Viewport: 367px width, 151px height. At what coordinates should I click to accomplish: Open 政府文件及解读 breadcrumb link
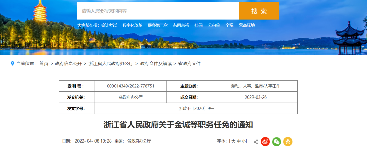coord(156,63)
